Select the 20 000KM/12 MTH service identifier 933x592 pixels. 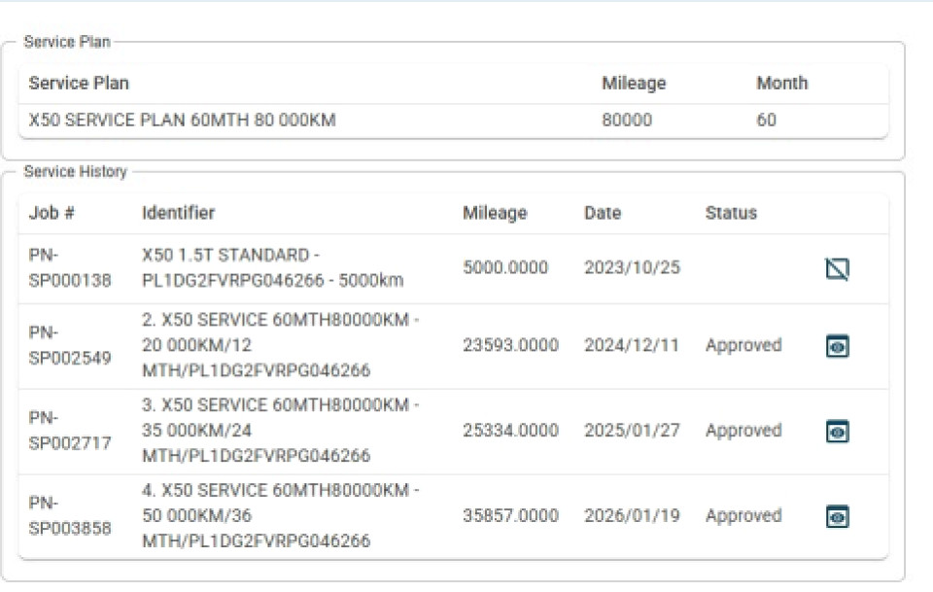(x=280, y=345)
